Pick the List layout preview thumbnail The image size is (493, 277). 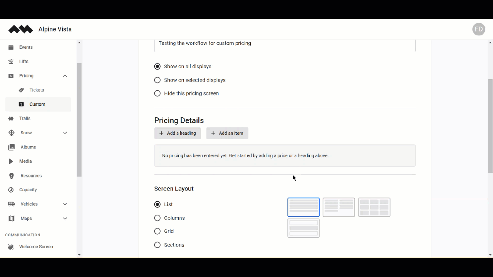304,207
